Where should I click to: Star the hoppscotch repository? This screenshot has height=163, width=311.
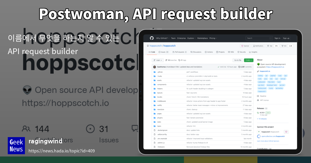click(270, 46)
